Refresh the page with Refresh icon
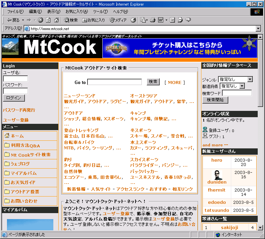Viewport: 265px width, 239px height. point(48,20)
